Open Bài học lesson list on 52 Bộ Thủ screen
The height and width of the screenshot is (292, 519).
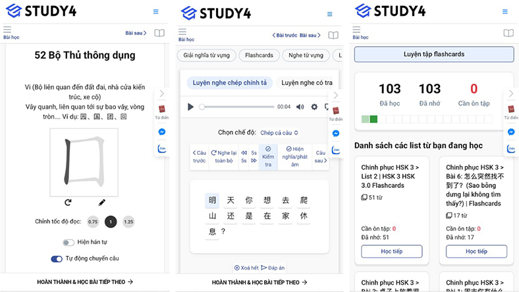coord(11,33)
